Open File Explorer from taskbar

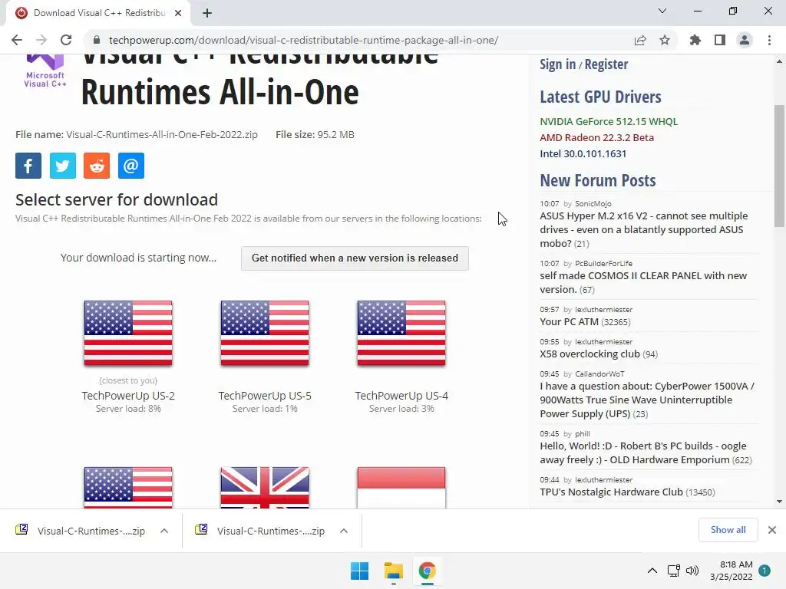click(x=394, y=571)
